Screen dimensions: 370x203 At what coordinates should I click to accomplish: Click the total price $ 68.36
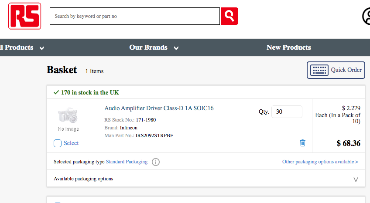coord(349,143)
